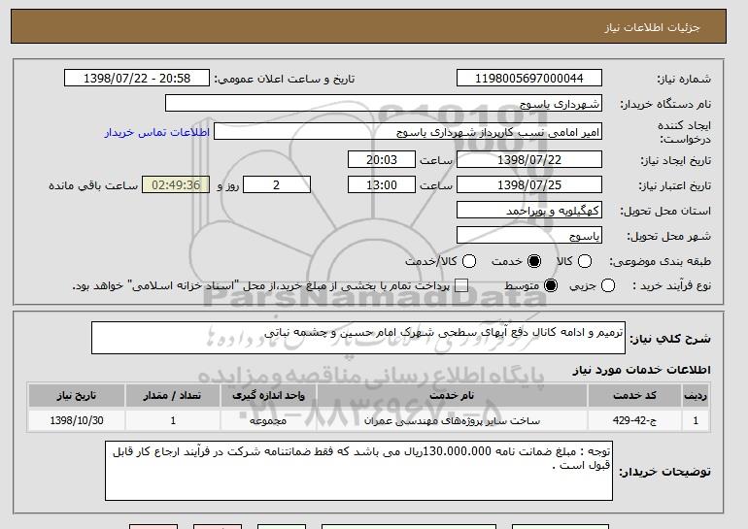This screenshot has height=529, width=748.
Task: Click the کد خدمت column header
Action: (x=634, y=396)
